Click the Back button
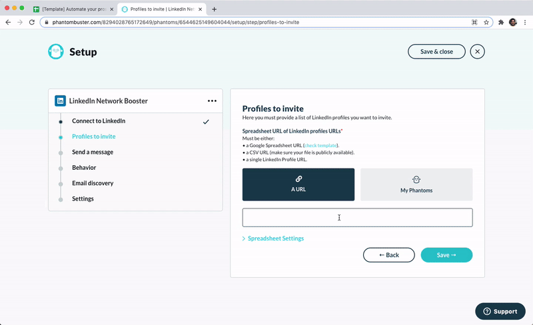 pyautogui.click(x=389, y=255)
